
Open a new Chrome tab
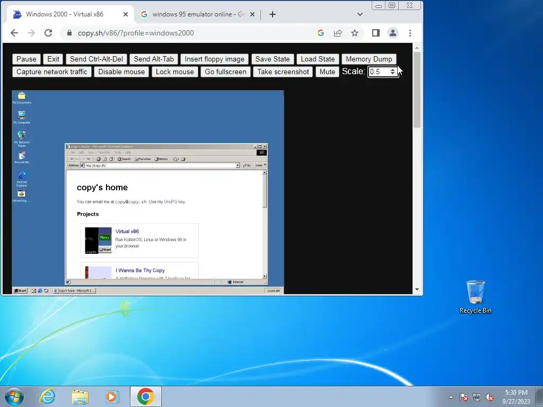[x=273, y=14]
